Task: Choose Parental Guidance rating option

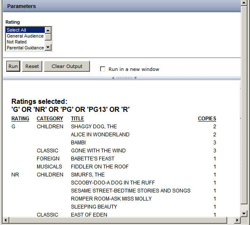Action: tap(25, 48)
